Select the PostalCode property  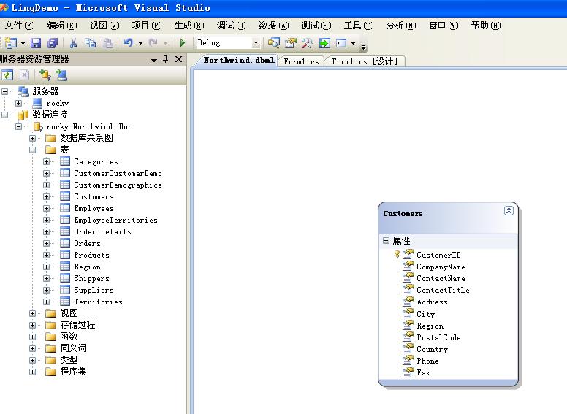438,337
